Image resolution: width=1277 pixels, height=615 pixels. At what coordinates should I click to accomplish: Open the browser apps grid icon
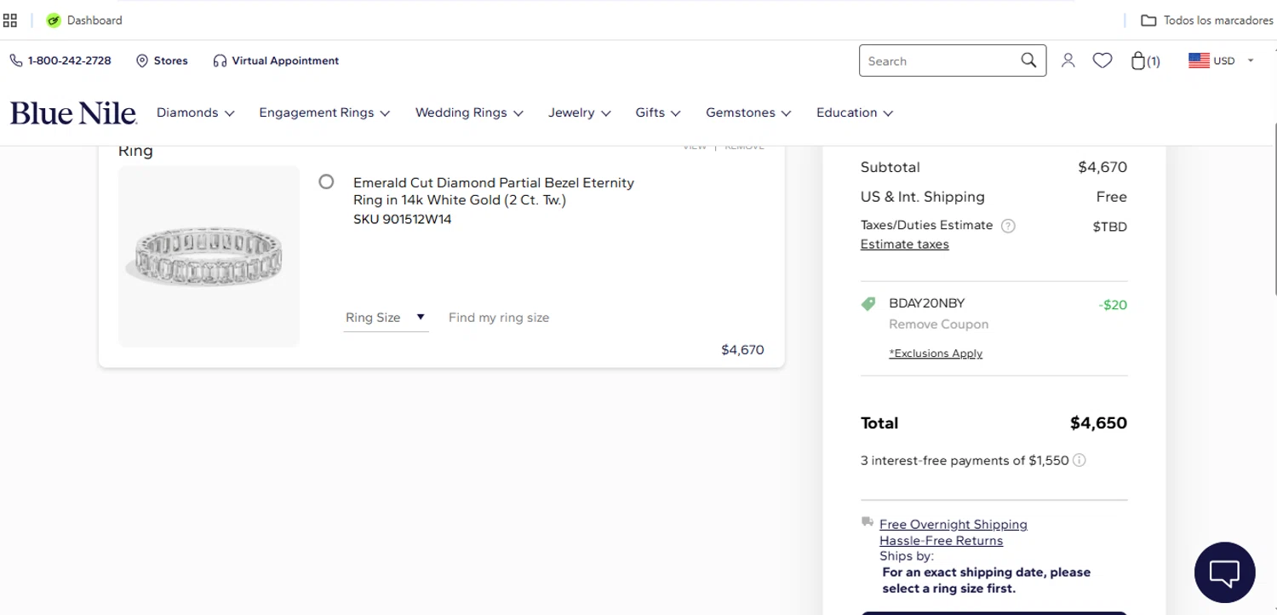pos(10,20)
